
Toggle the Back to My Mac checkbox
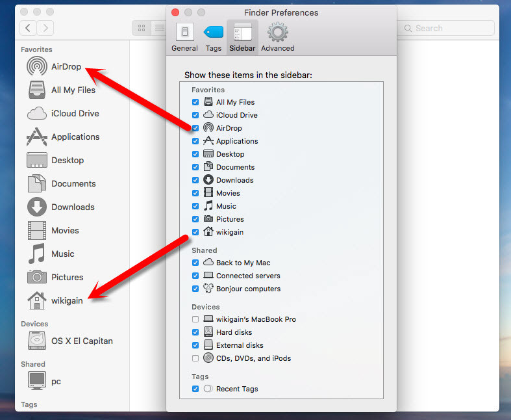click(195, 263)
